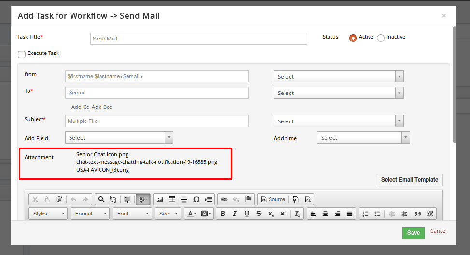The image size is (470, 255).
Task: Insert a table with the Table icon
Action: pos(172,200)
